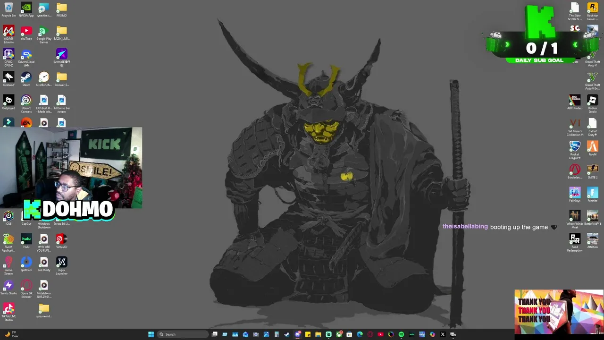Open the iCUE desktop shortcut
The width and height of the screenshot is (604, 340).
click(8, 218)
